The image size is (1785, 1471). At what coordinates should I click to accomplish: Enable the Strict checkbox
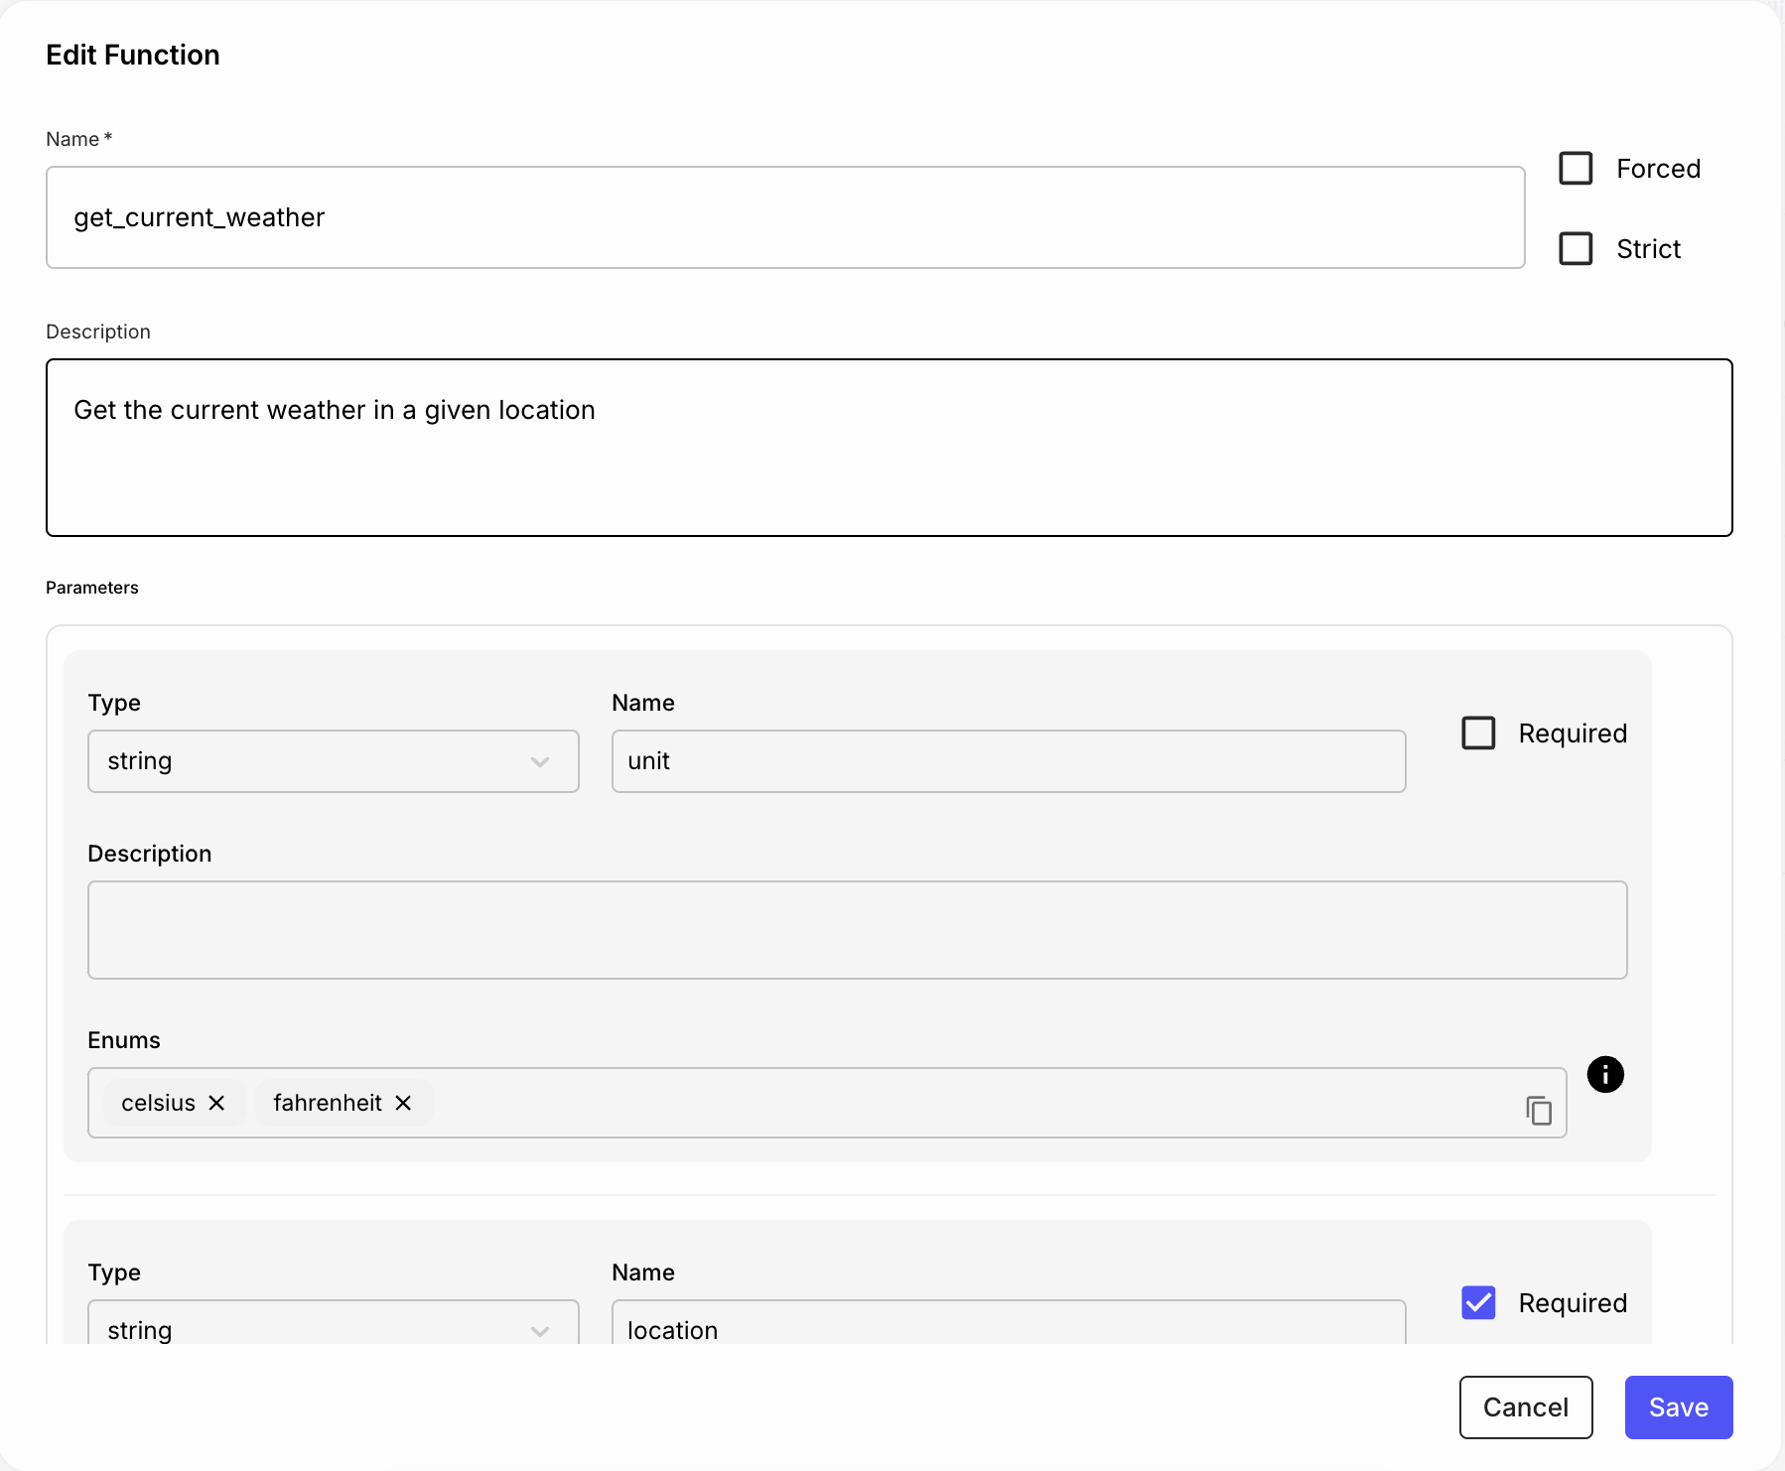pos(1576,248)
